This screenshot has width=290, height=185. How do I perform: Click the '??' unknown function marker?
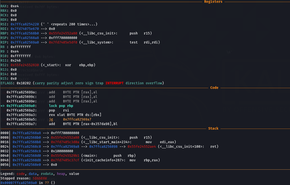(47, 183)
